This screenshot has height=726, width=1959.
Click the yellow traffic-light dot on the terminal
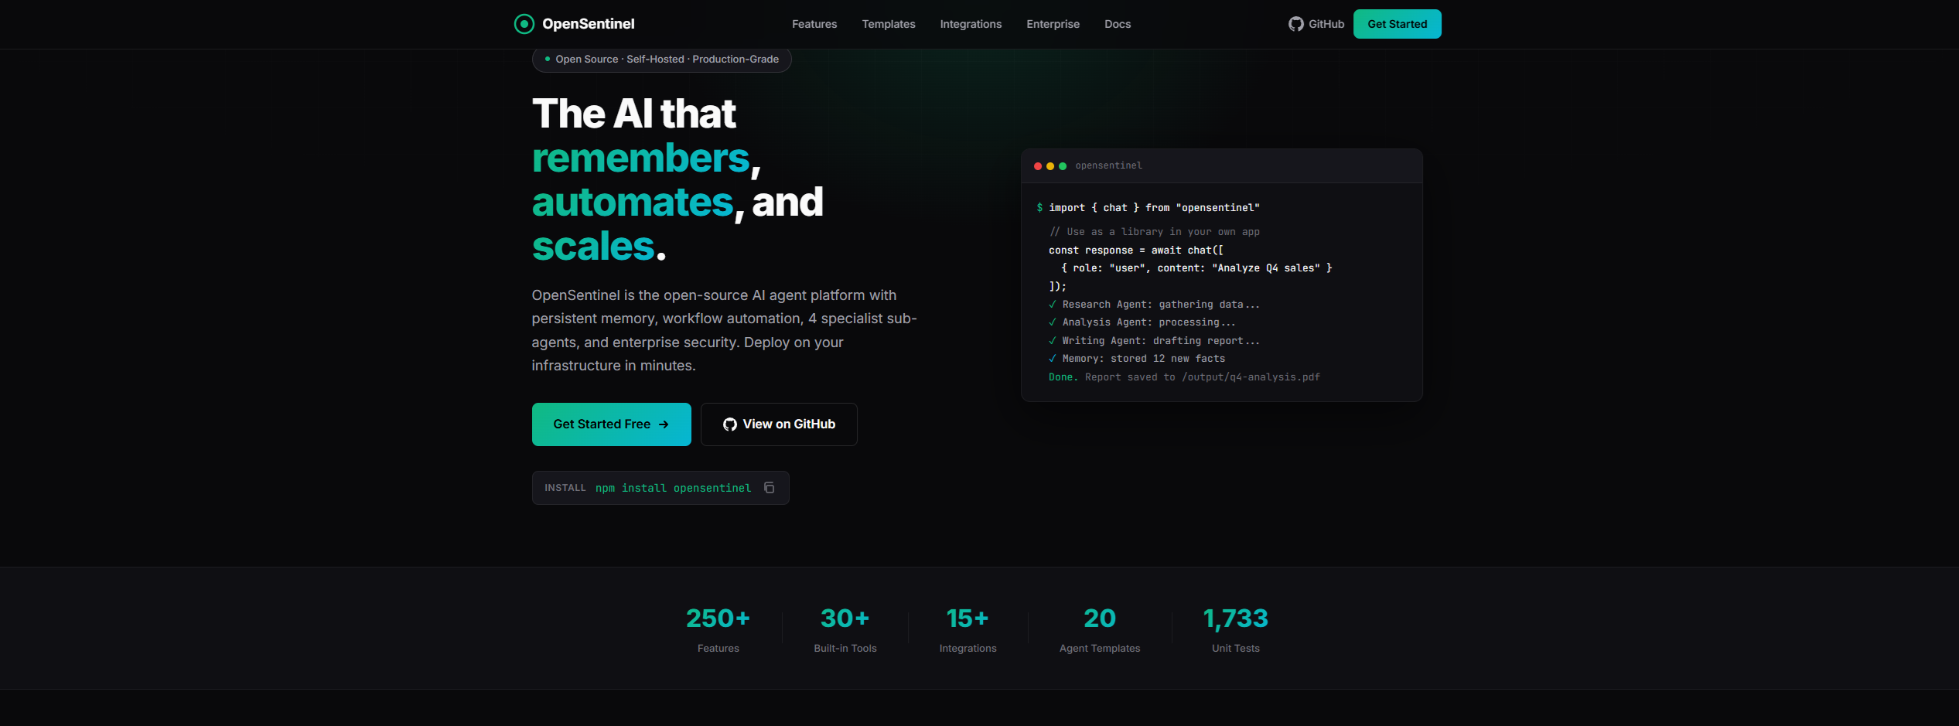1050,165
